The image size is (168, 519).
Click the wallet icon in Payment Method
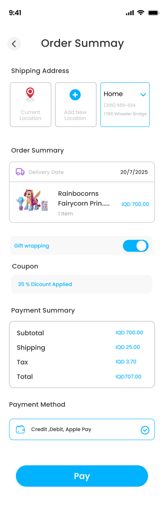pyautogui.click(x=20, y=429)
